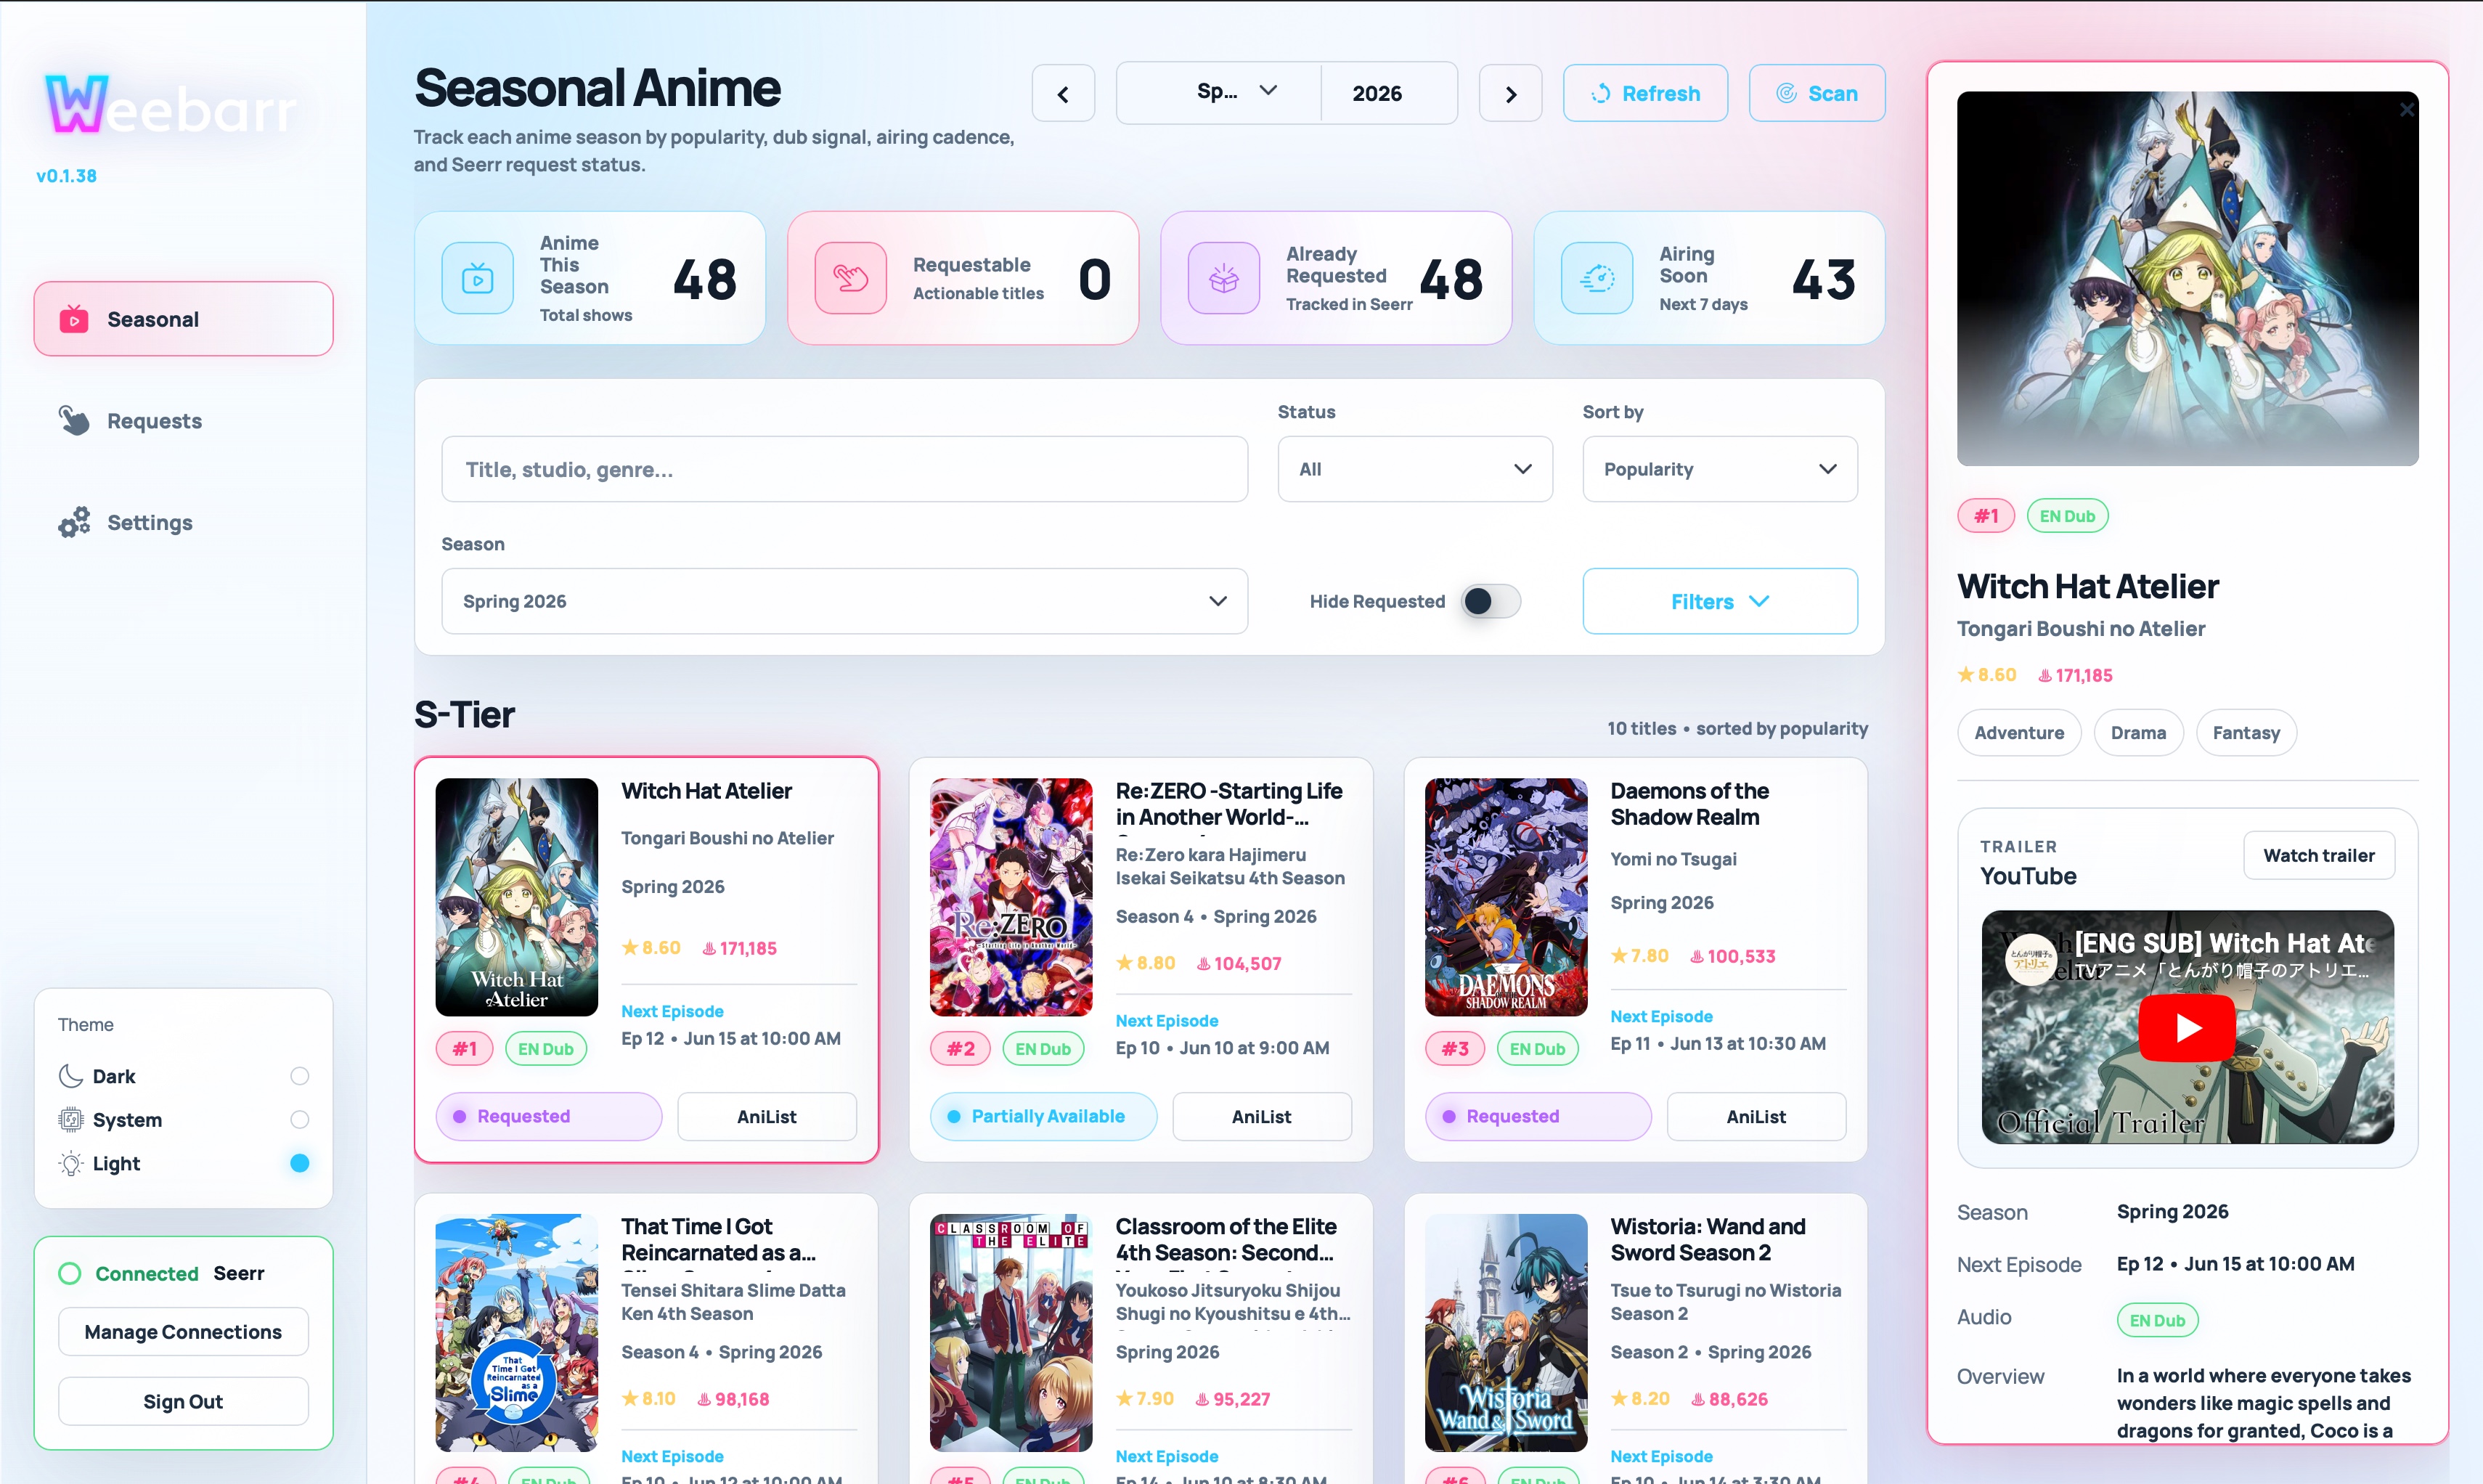Click the Scan button
The height and width of the screenshot is (1484, 2483).
pos(1817,93)
